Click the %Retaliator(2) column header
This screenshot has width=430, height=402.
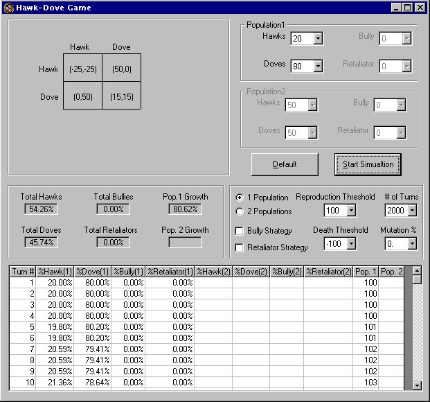point(328,272)
